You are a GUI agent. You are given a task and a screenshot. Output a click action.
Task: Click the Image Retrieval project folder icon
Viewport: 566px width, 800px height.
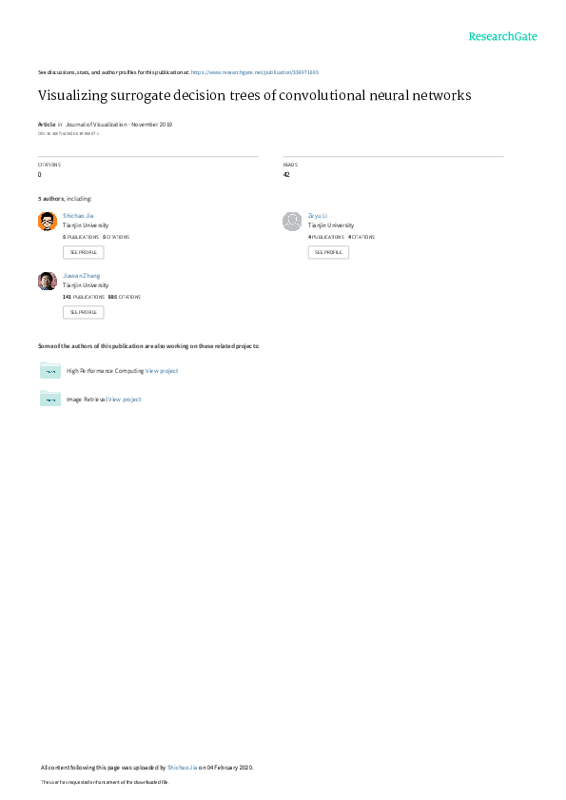click(x=50, y=399)
